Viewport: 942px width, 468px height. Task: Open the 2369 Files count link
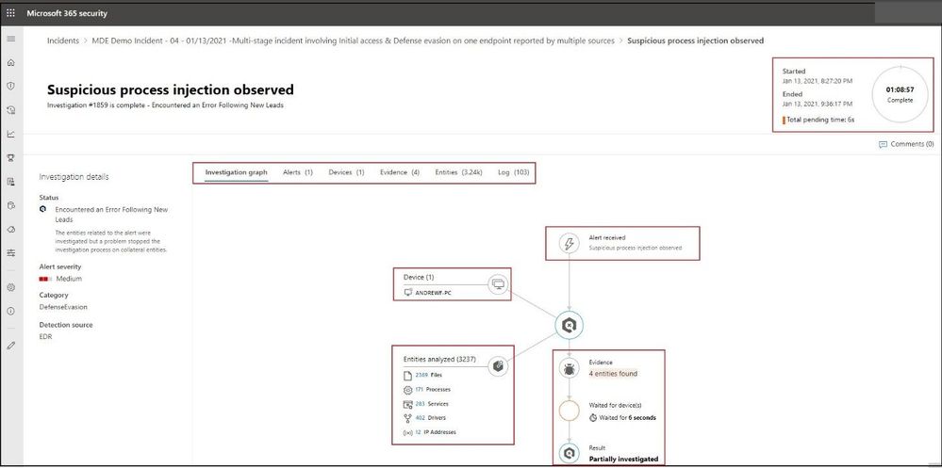click(x=421, y=376)
